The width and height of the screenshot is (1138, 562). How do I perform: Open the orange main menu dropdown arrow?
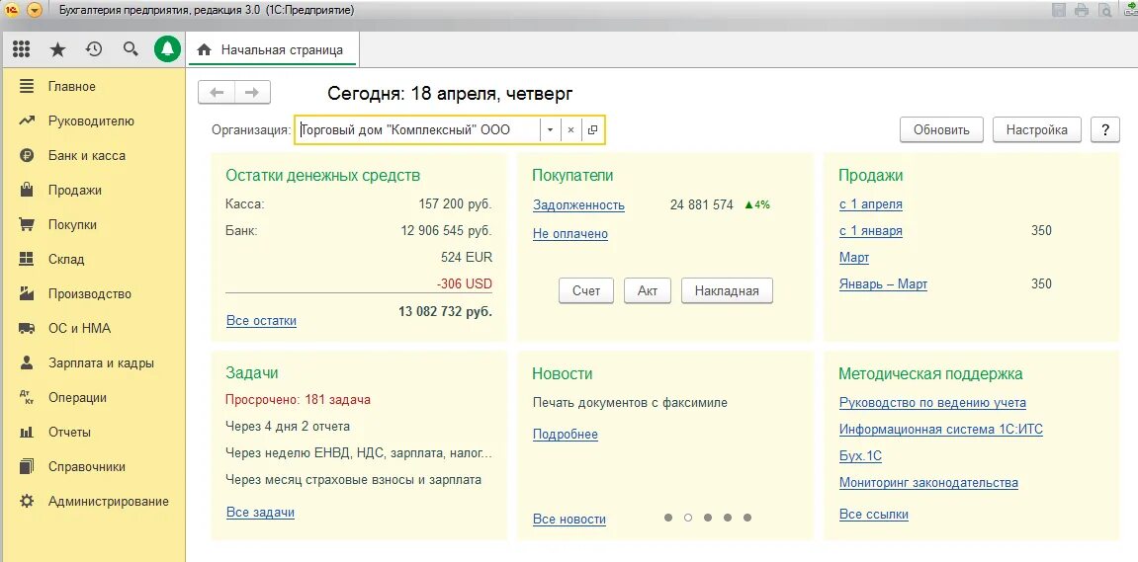(35, 10)
